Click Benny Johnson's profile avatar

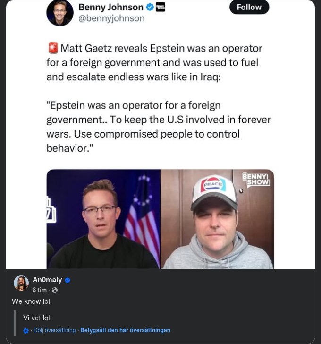click(60, 13)
